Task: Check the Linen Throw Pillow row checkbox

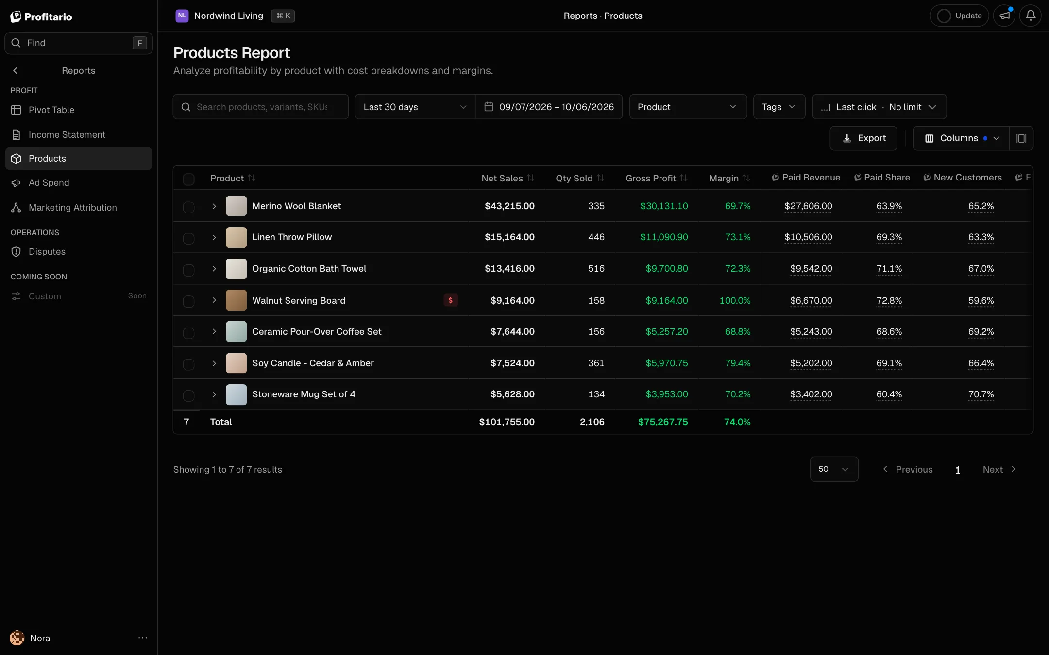Action: pos(188,238)
